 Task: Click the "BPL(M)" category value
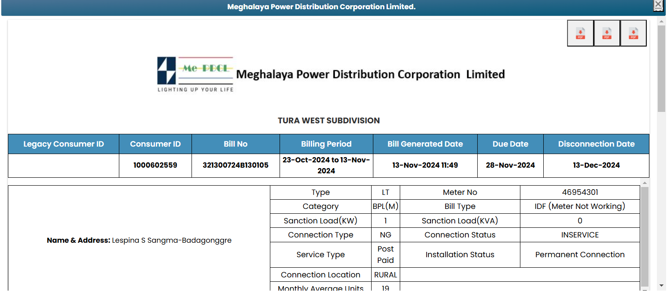pos(386,206)
